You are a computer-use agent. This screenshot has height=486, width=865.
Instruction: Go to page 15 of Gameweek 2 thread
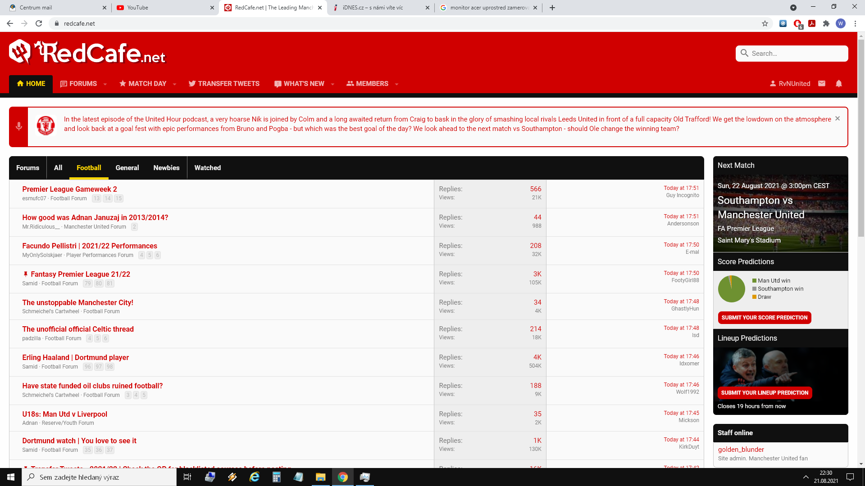click(x=118, y=198)
